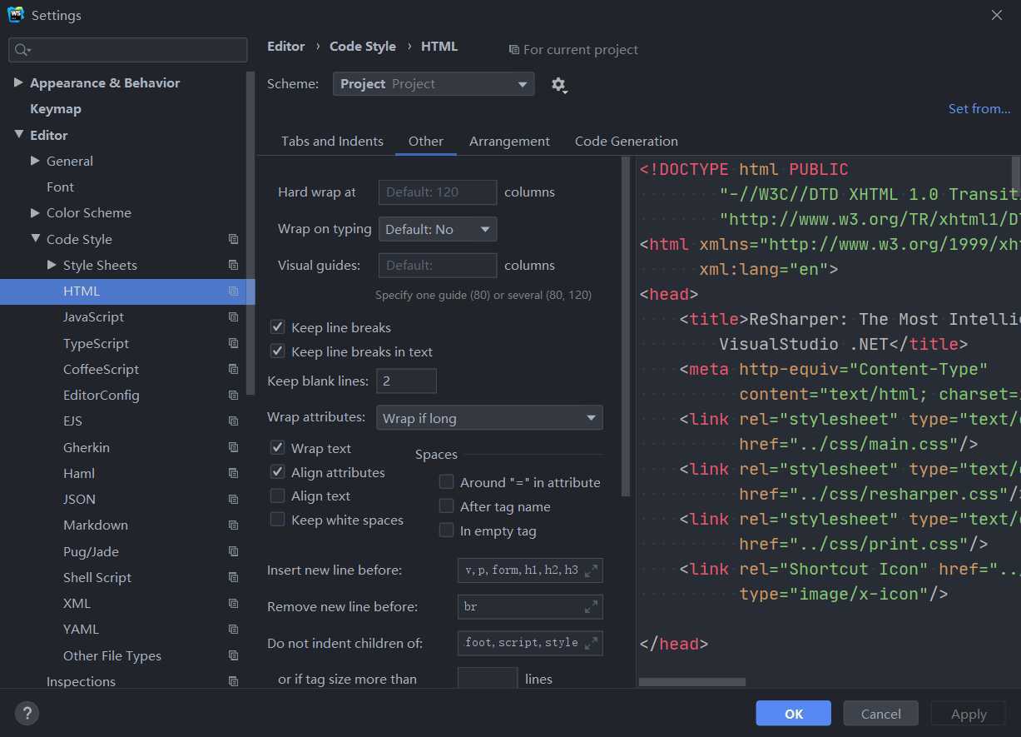
Task: Click project-level icon in the JSON row
Action: (233, 499)
